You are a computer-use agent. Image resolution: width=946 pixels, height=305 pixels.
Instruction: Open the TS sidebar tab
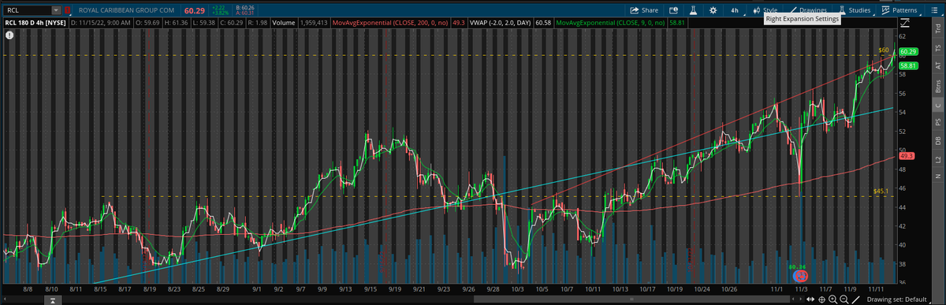pyautogui.click(x=938, y=48)
